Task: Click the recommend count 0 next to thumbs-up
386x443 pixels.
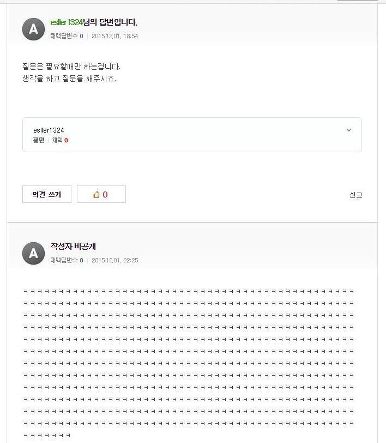Action: click(x=105, y=194)
